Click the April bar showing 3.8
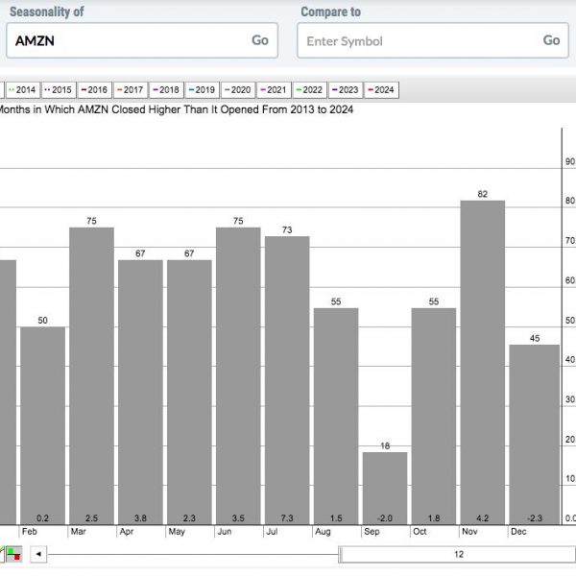This screenshot has width=576, height=576. click(x=140, y=393)
